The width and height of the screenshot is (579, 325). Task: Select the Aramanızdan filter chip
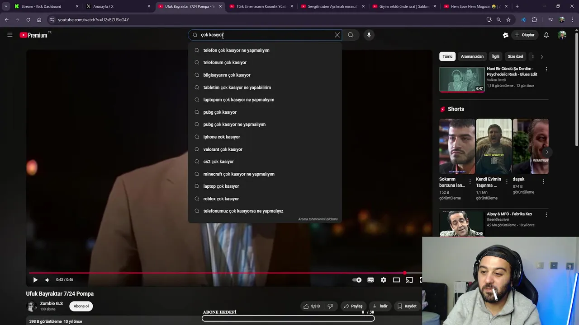pos(472,56)
